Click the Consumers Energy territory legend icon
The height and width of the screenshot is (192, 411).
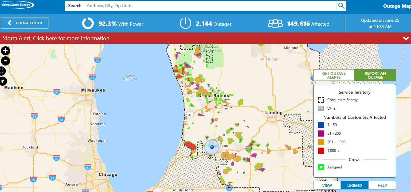[321, 100]
